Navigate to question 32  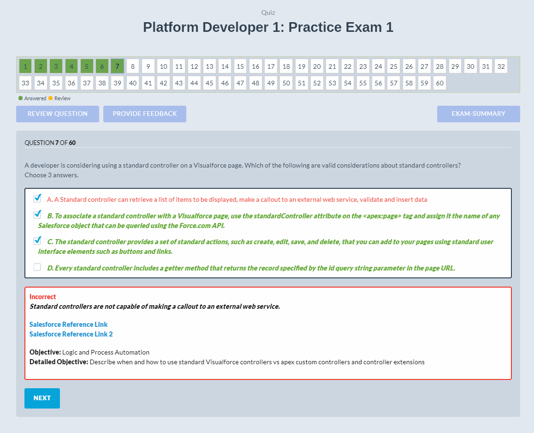coord(501,66)
